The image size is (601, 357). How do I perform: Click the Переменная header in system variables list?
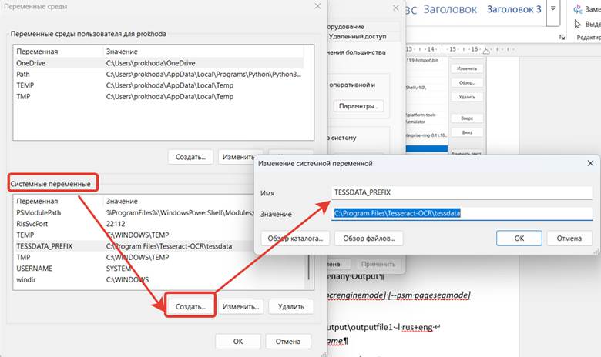[x=37, y=201]
